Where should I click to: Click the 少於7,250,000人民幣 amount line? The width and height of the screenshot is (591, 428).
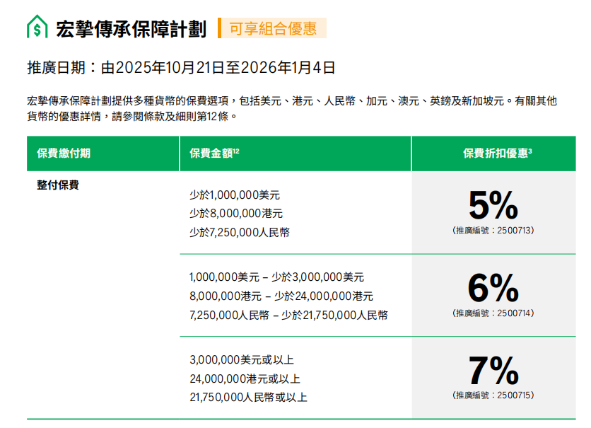(240, 231)
